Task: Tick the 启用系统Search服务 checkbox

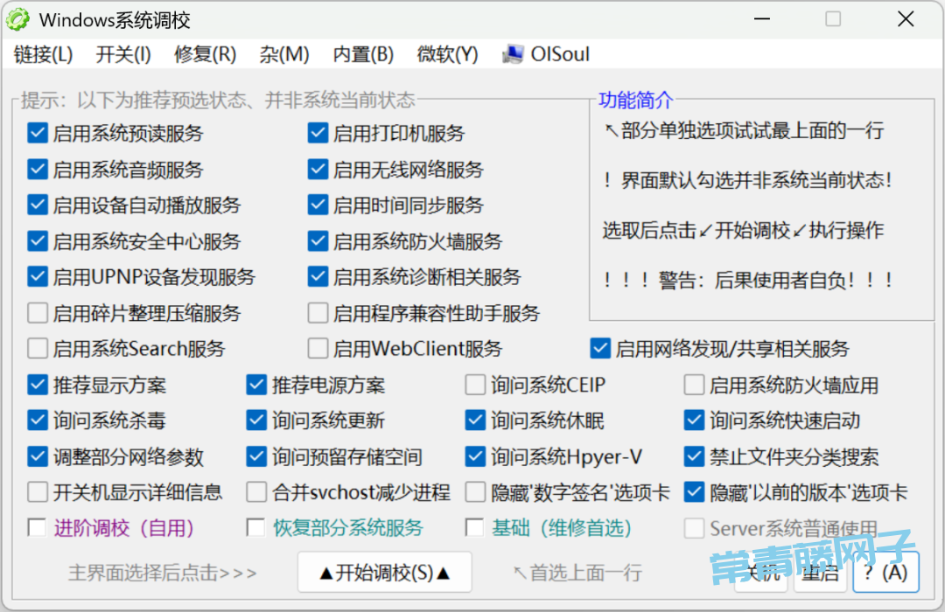Action: pos(38,349)
